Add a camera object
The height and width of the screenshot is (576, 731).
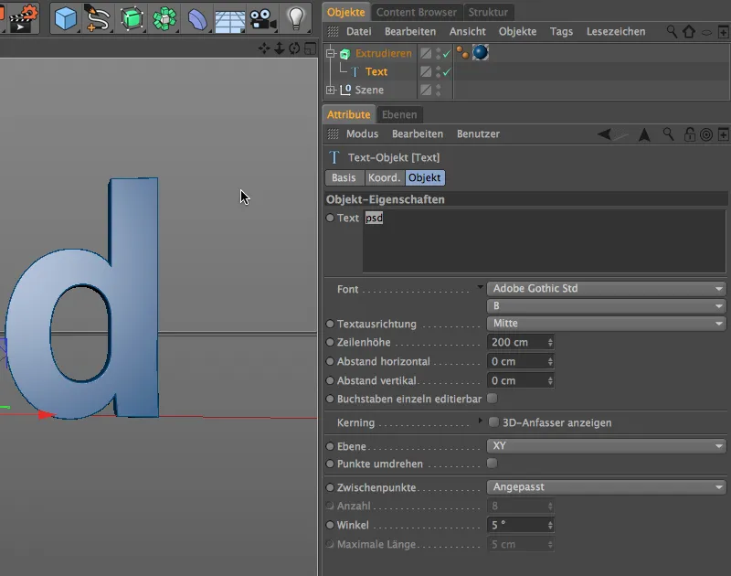tap(262, 19)
